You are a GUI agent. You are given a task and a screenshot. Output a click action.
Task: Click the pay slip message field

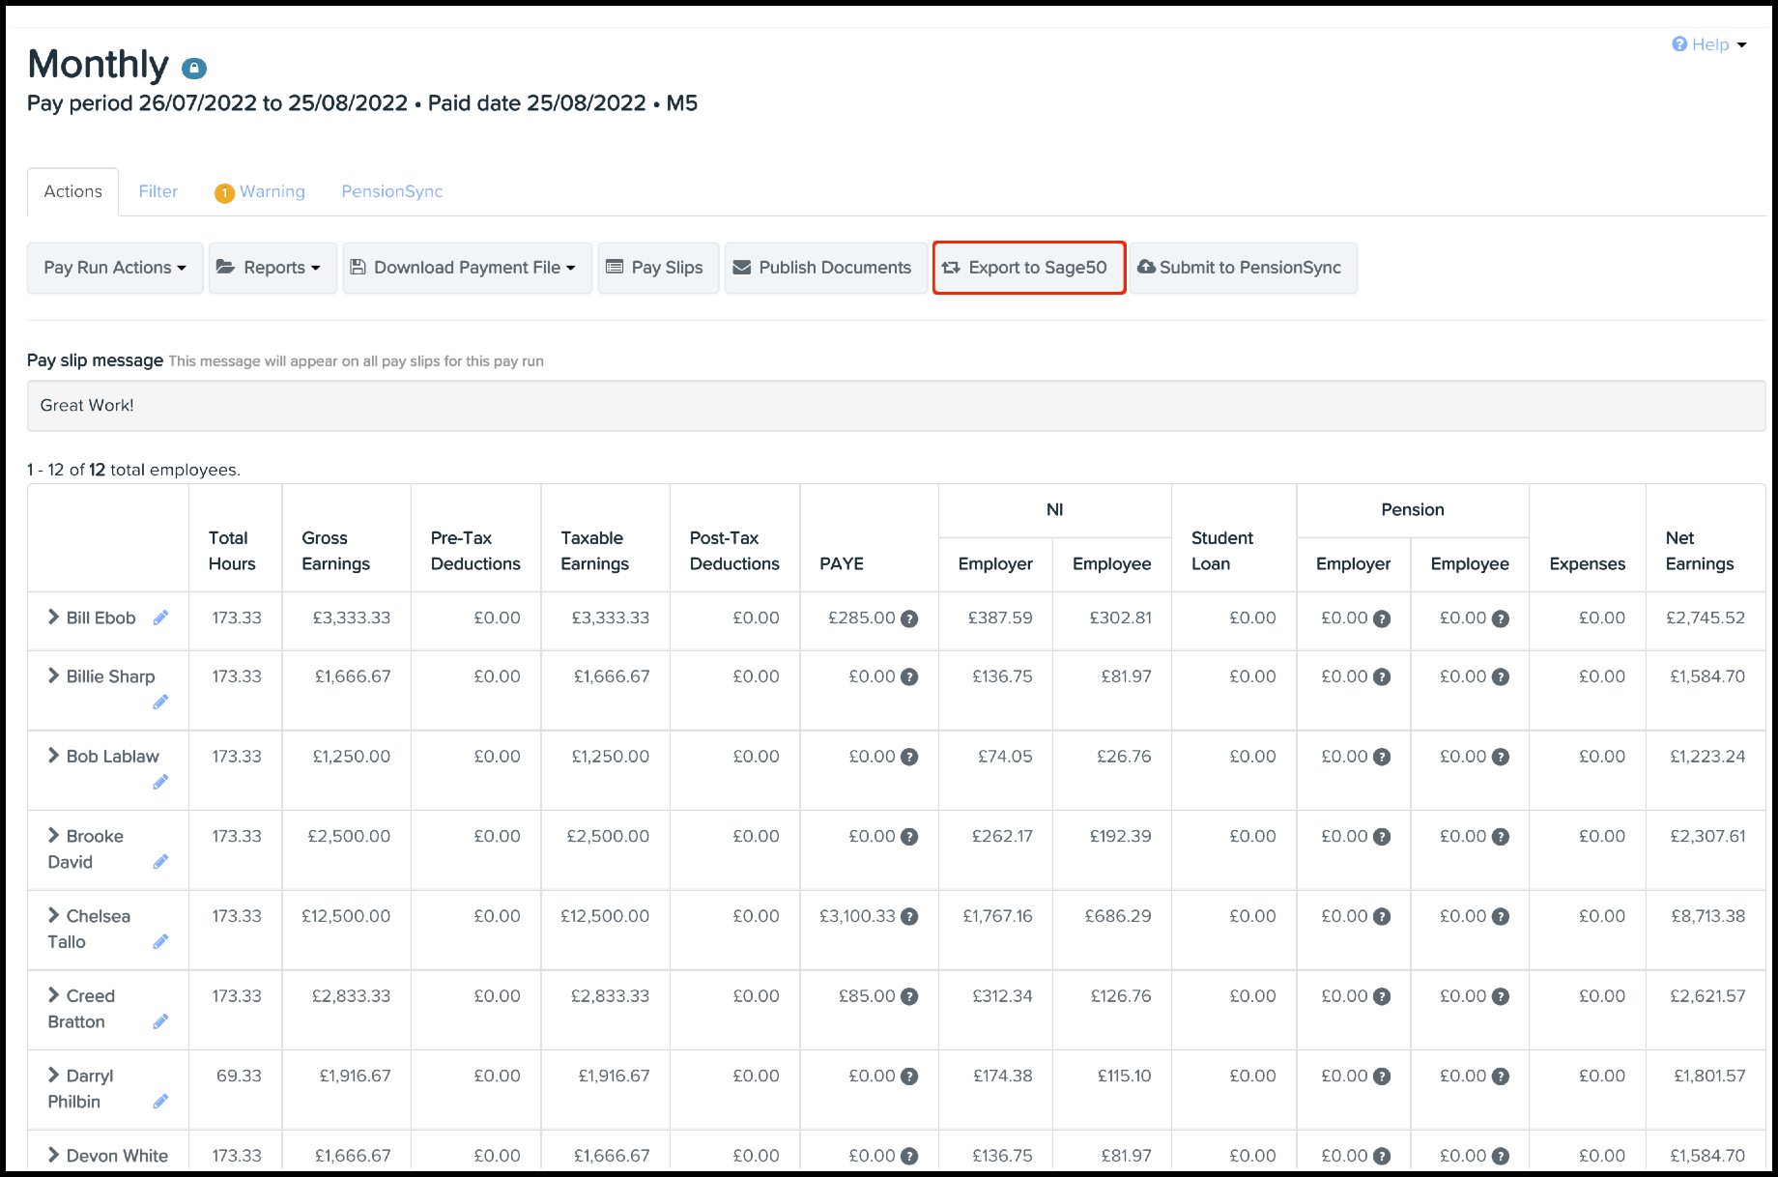coord(895,406)
